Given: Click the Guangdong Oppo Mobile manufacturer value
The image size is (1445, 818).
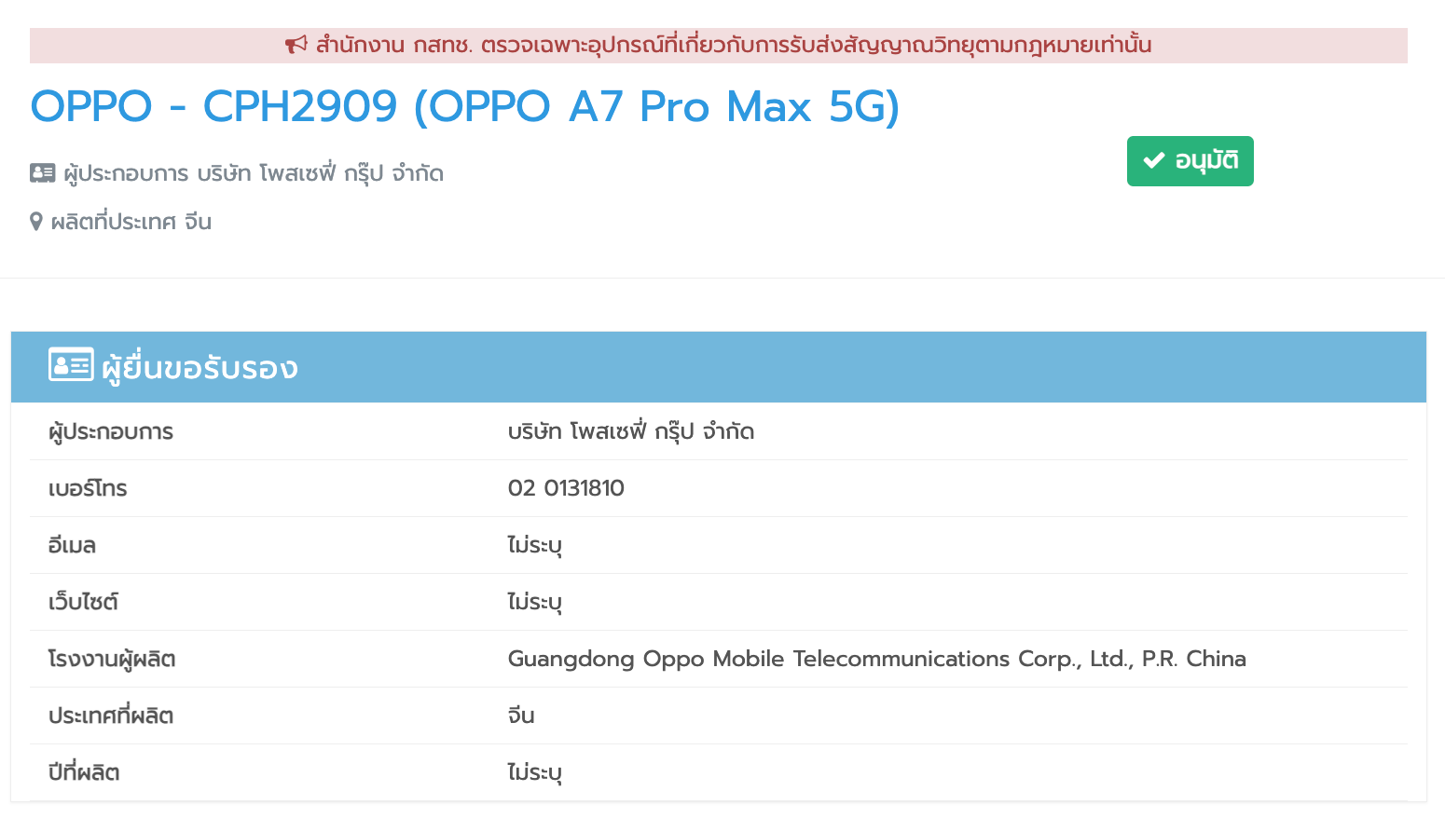Looking at the screenshot, I should click(876, 659).
